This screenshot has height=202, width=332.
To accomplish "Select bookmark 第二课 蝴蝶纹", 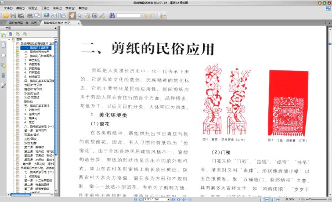I will pyautogui.click(x=34, y=147).
